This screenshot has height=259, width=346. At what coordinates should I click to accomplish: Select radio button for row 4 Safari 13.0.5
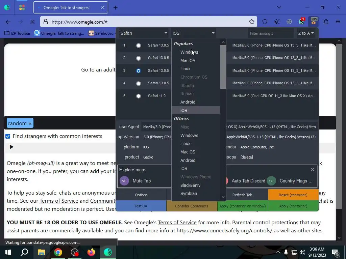[138, 84]
